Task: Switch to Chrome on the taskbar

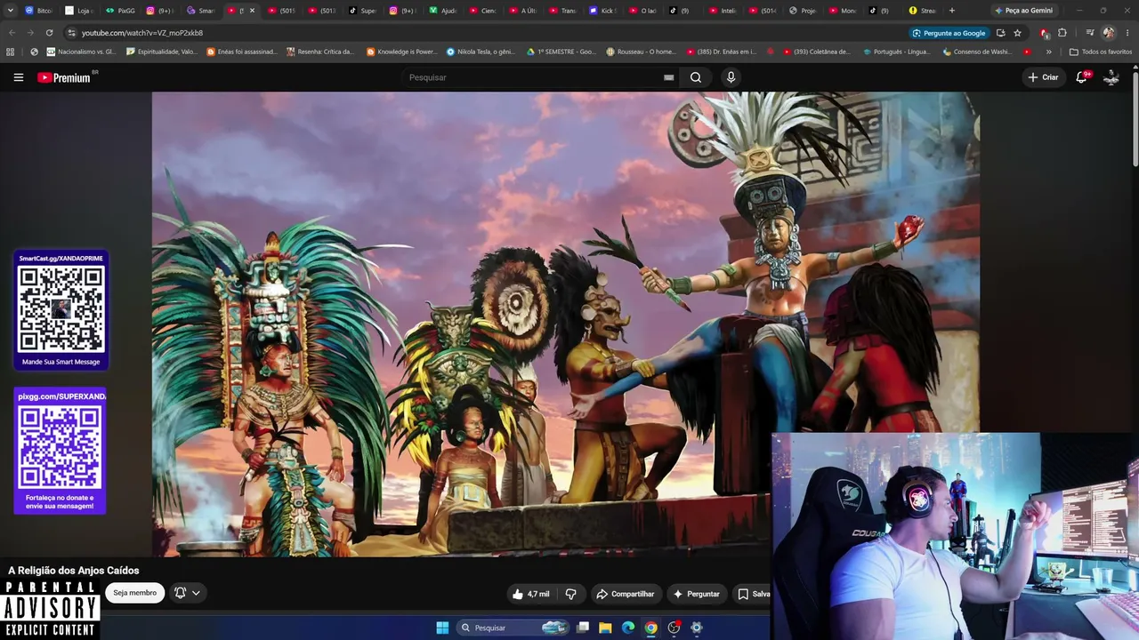Action: 651,628
